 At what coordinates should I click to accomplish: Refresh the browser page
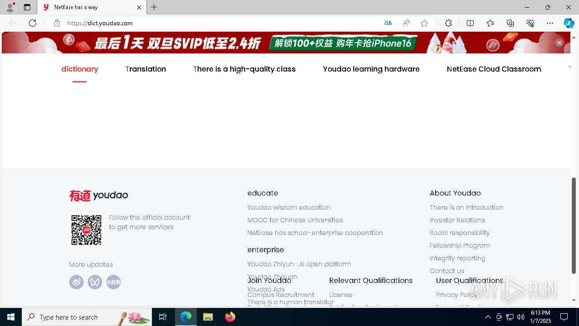point(33,23)
